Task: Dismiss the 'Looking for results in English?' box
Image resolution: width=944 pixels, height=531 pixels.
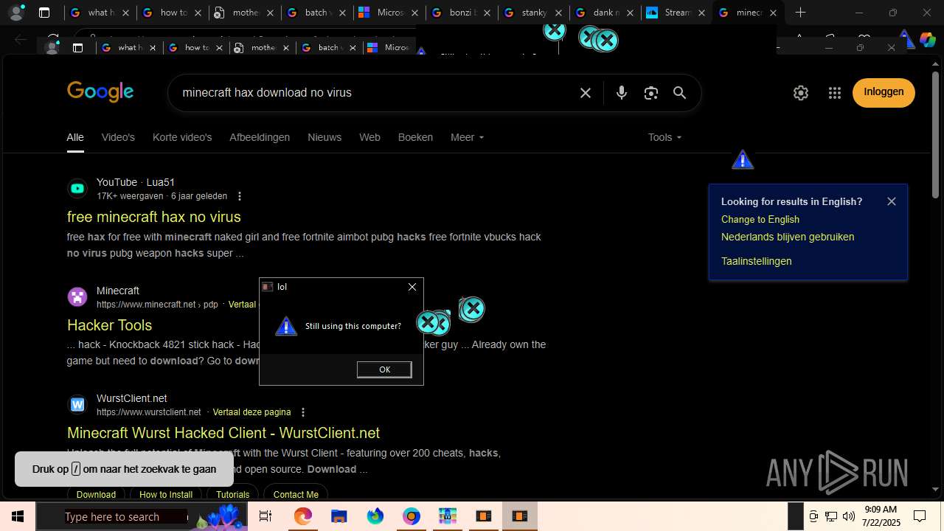Action: pyautogui.click(x=892, y=201)
